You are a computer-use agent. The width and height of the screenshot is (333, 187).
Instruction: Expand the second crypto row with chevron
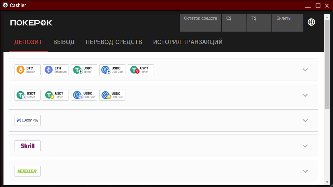[305, 95]
